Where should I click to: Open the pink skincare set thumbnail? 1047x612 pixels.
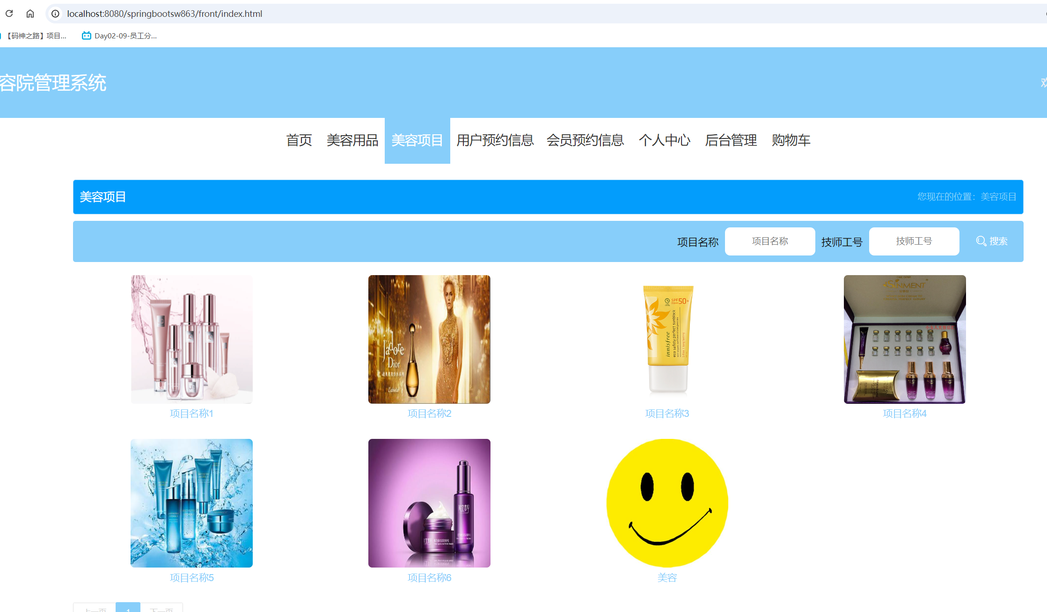[x=191, y=339]
